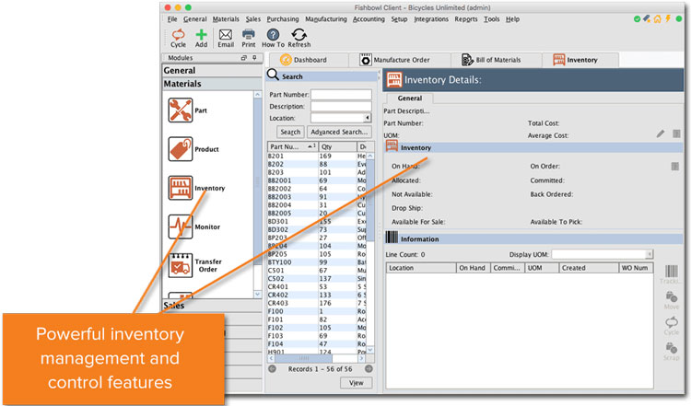The image size is (691, 406).
Task: Switch to the Manufacture Order tab
Action: (x=400, y=60)
